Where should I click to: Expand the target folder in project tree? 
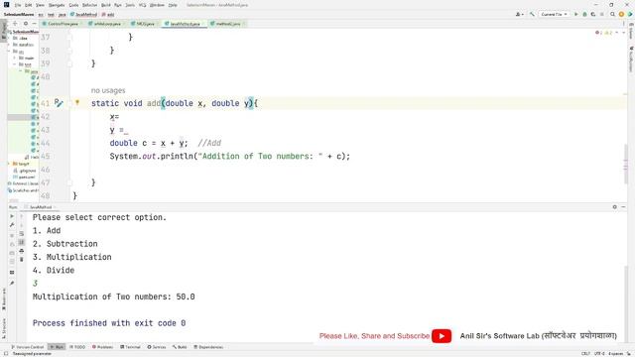pyautogui.click(x=9, y=164)
